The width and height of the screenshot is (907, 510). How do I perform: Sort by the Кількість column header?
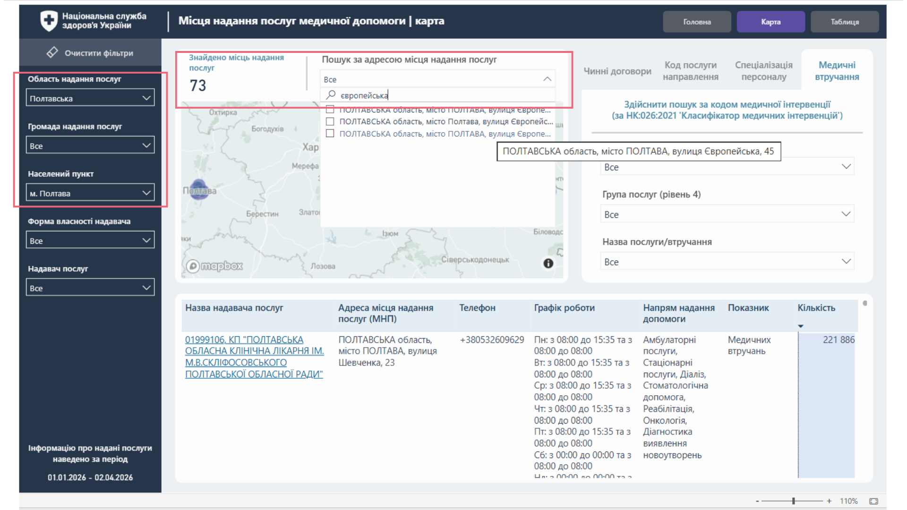(x=816, y=308)
